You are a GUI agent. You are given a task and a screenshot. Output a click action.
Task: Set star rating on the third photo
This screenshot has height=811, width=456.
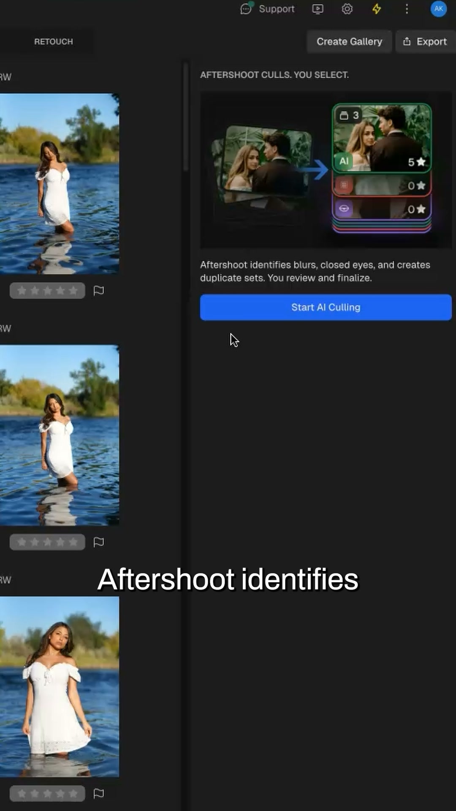47,794
